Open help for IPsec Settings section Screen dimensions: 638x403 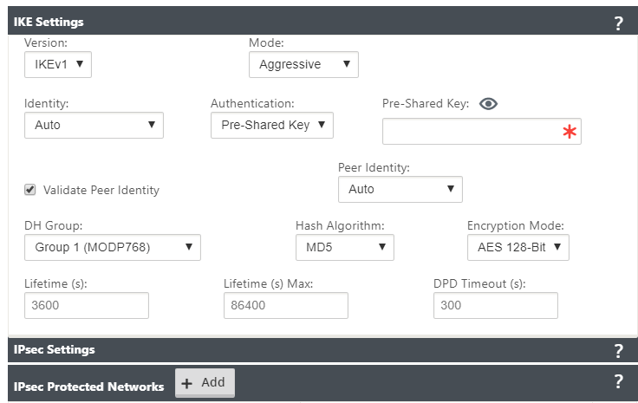(618, 350)
